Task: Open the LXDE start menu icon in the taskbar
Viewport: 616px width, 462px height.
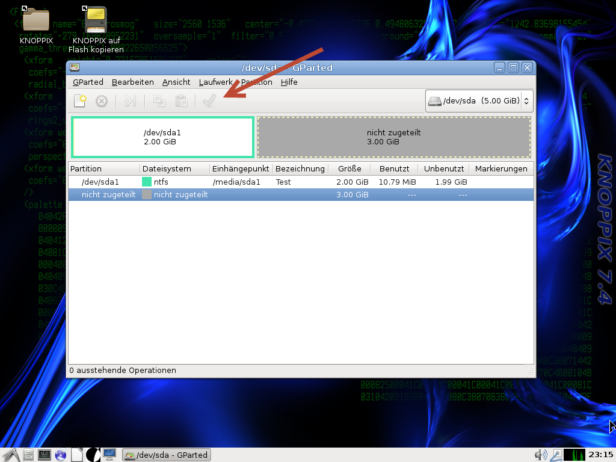Action: pyautogui.click(x=10, y=455)
